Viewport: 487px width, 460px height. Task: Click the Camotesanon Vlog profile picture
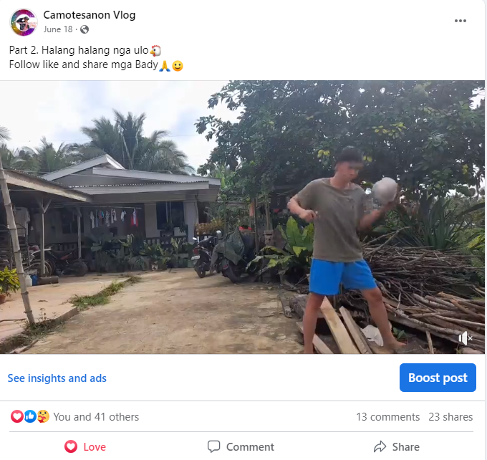23,22
